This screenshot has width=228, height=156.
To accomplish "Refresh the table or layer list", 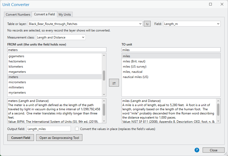I will tap(147, 24).
